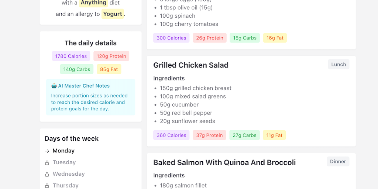Image resolution: width=378 pixels, height=189 pixels.
Task: Select Tuesday in days of the week
Action: [64, 162]
